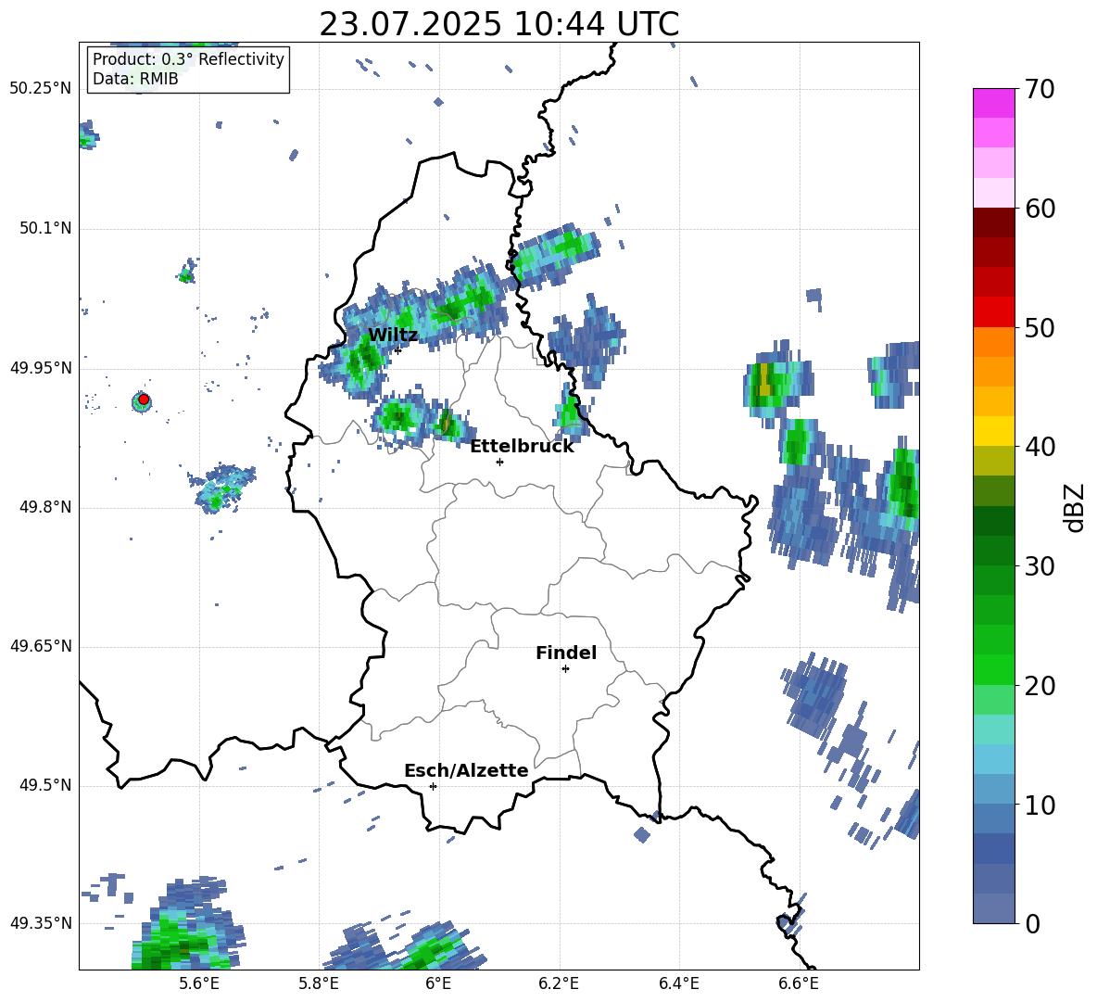Click the Wiltz station cross marker
The image size is (1097, 1002).
click(397, 350)
